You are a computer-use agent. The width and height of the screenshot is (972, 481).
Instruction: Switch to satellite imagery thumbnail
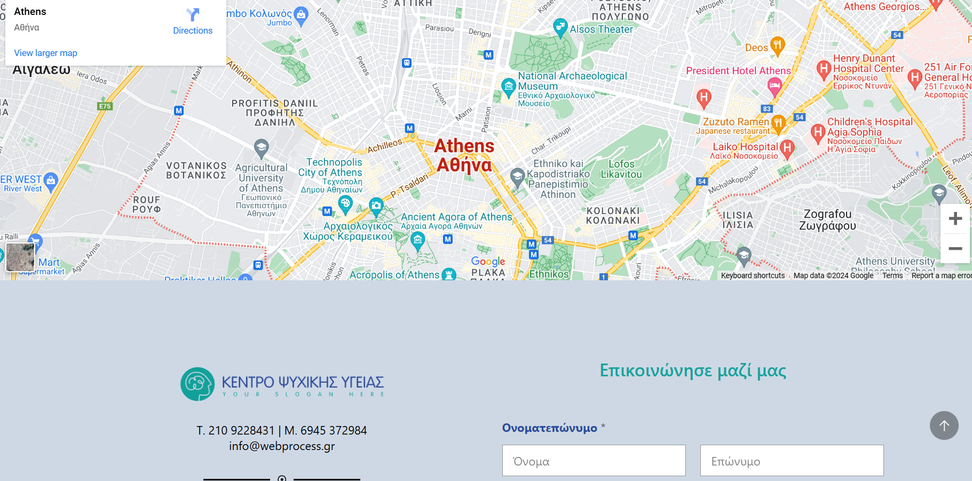click(20, 257)
